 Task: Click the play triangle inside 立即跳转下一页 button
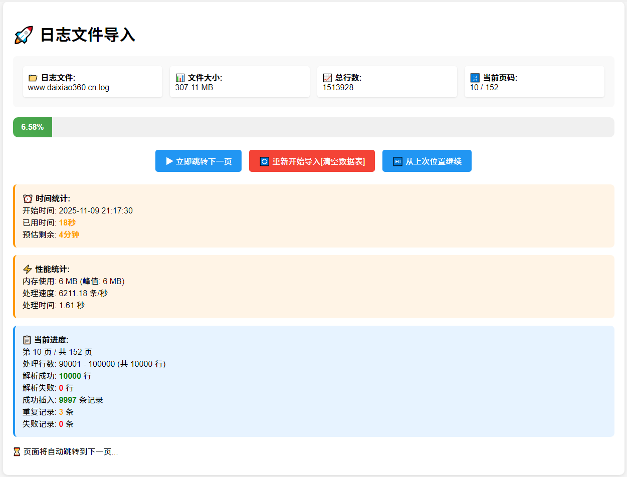pyautogui.click(x=169, y=161)
